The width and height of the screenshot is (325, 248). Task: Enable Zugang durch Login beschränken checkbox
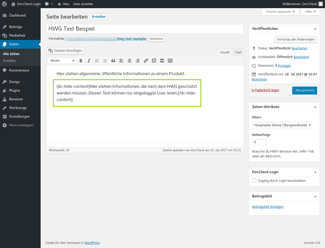coord(254,181)
